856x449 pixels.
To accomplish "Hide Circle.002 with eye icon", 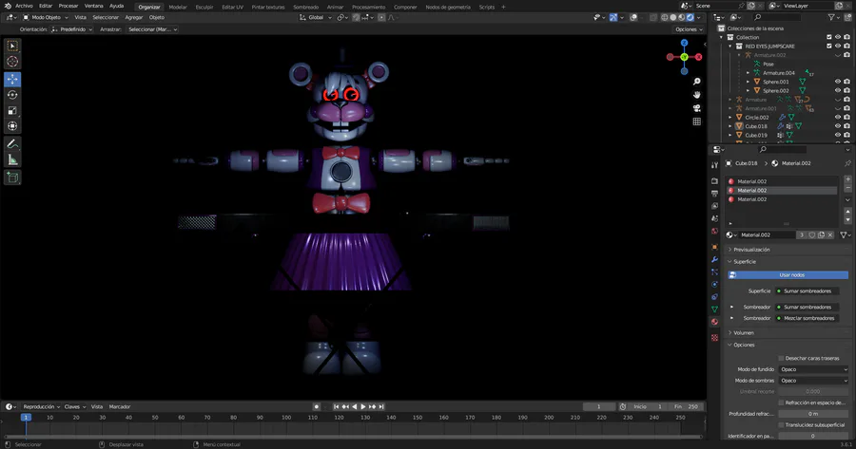I will tap(838, 117).
